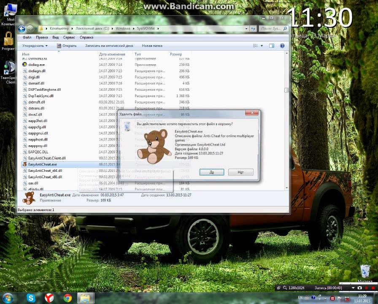Select eappprxy.dll in the list
This screenshot has width=378, height=304.
(x=38, y=146)
